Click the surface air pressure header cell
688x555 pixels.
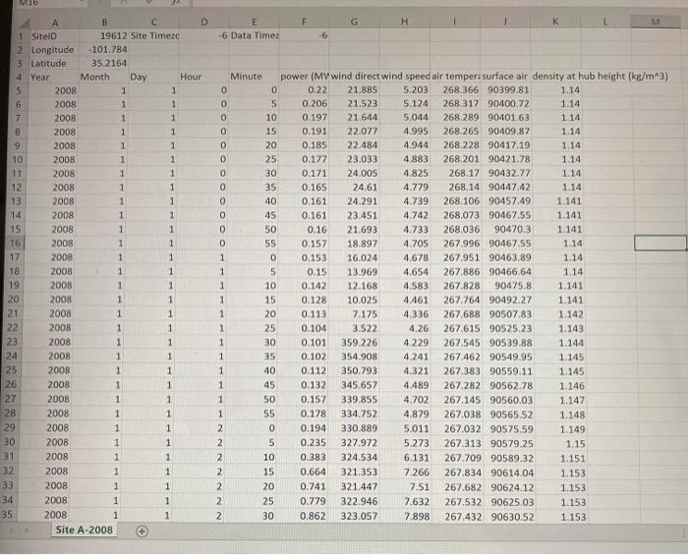pyautogui.click(x=506, y=77)
